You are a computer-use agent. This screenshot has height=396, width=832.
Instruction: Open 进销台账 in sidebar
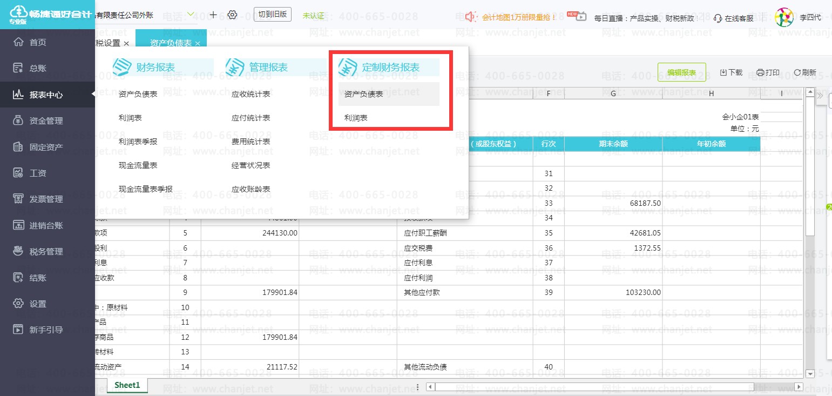[38, 225]
